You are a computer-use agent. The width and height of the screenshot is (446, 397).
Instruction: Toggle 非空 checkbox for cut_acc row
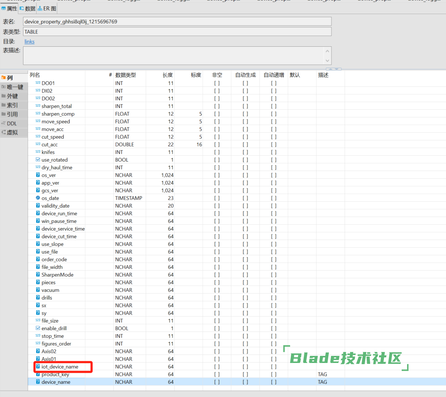(x=217, y=145)
